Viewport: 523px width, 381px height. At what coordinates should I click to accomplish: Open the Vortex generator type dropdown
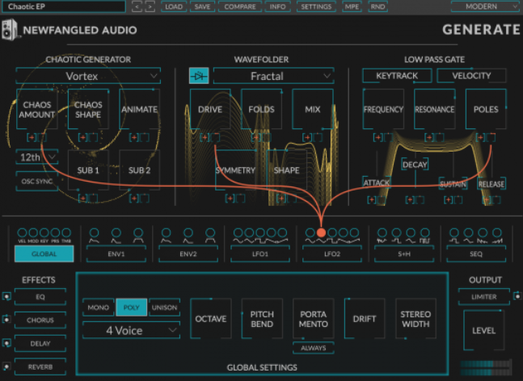[x=88, y=76]
